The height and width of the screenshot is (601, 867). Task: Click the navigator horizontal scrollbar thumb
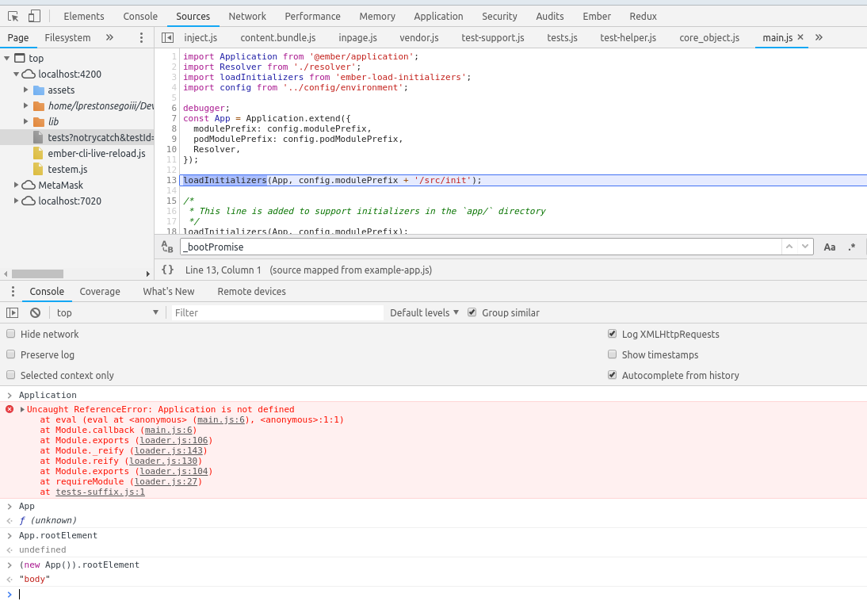pos(37,274)
